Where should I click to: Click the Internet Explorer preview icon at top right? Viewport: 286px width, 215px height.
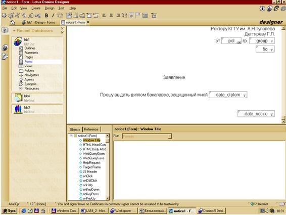click(276, 9)
